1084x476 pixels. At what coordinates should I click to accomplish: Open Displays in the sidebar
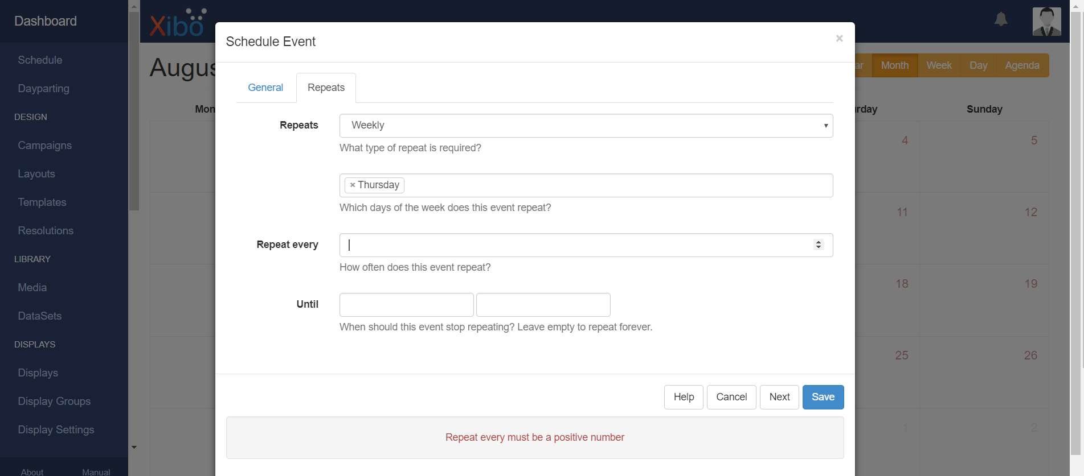click(38, 372)
